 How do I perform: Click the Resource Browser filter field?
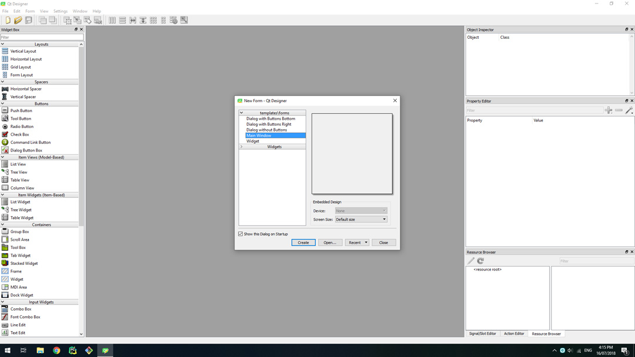pos(596,261)
